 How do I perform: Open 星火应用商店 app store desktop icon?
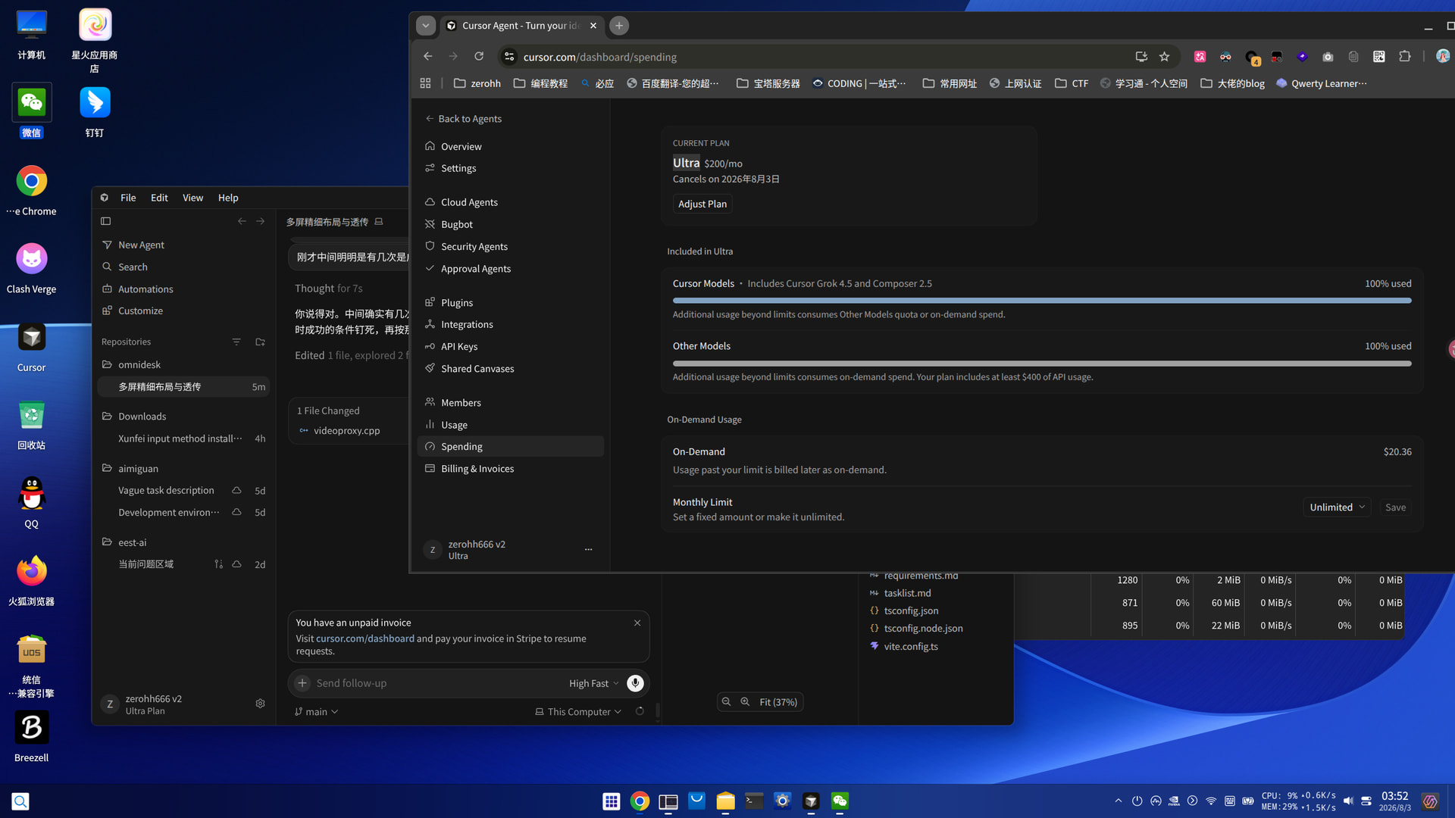click(95, 40)
